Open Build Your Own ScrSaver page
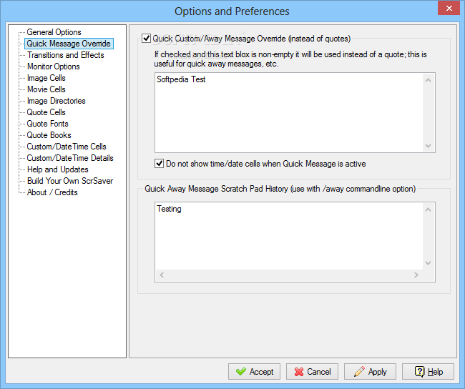 point(70,181)
